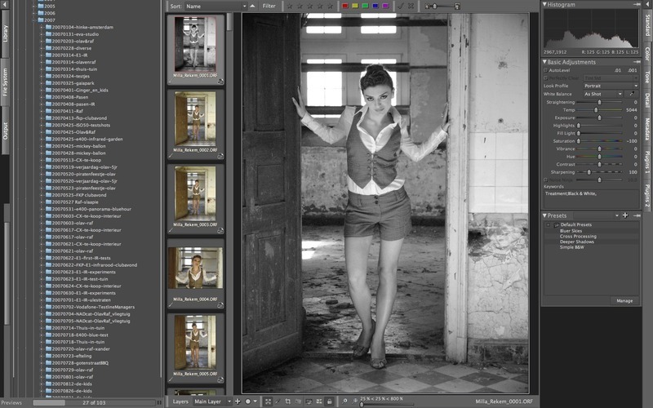Apply the Cross Processing preset

pos(578,236)
